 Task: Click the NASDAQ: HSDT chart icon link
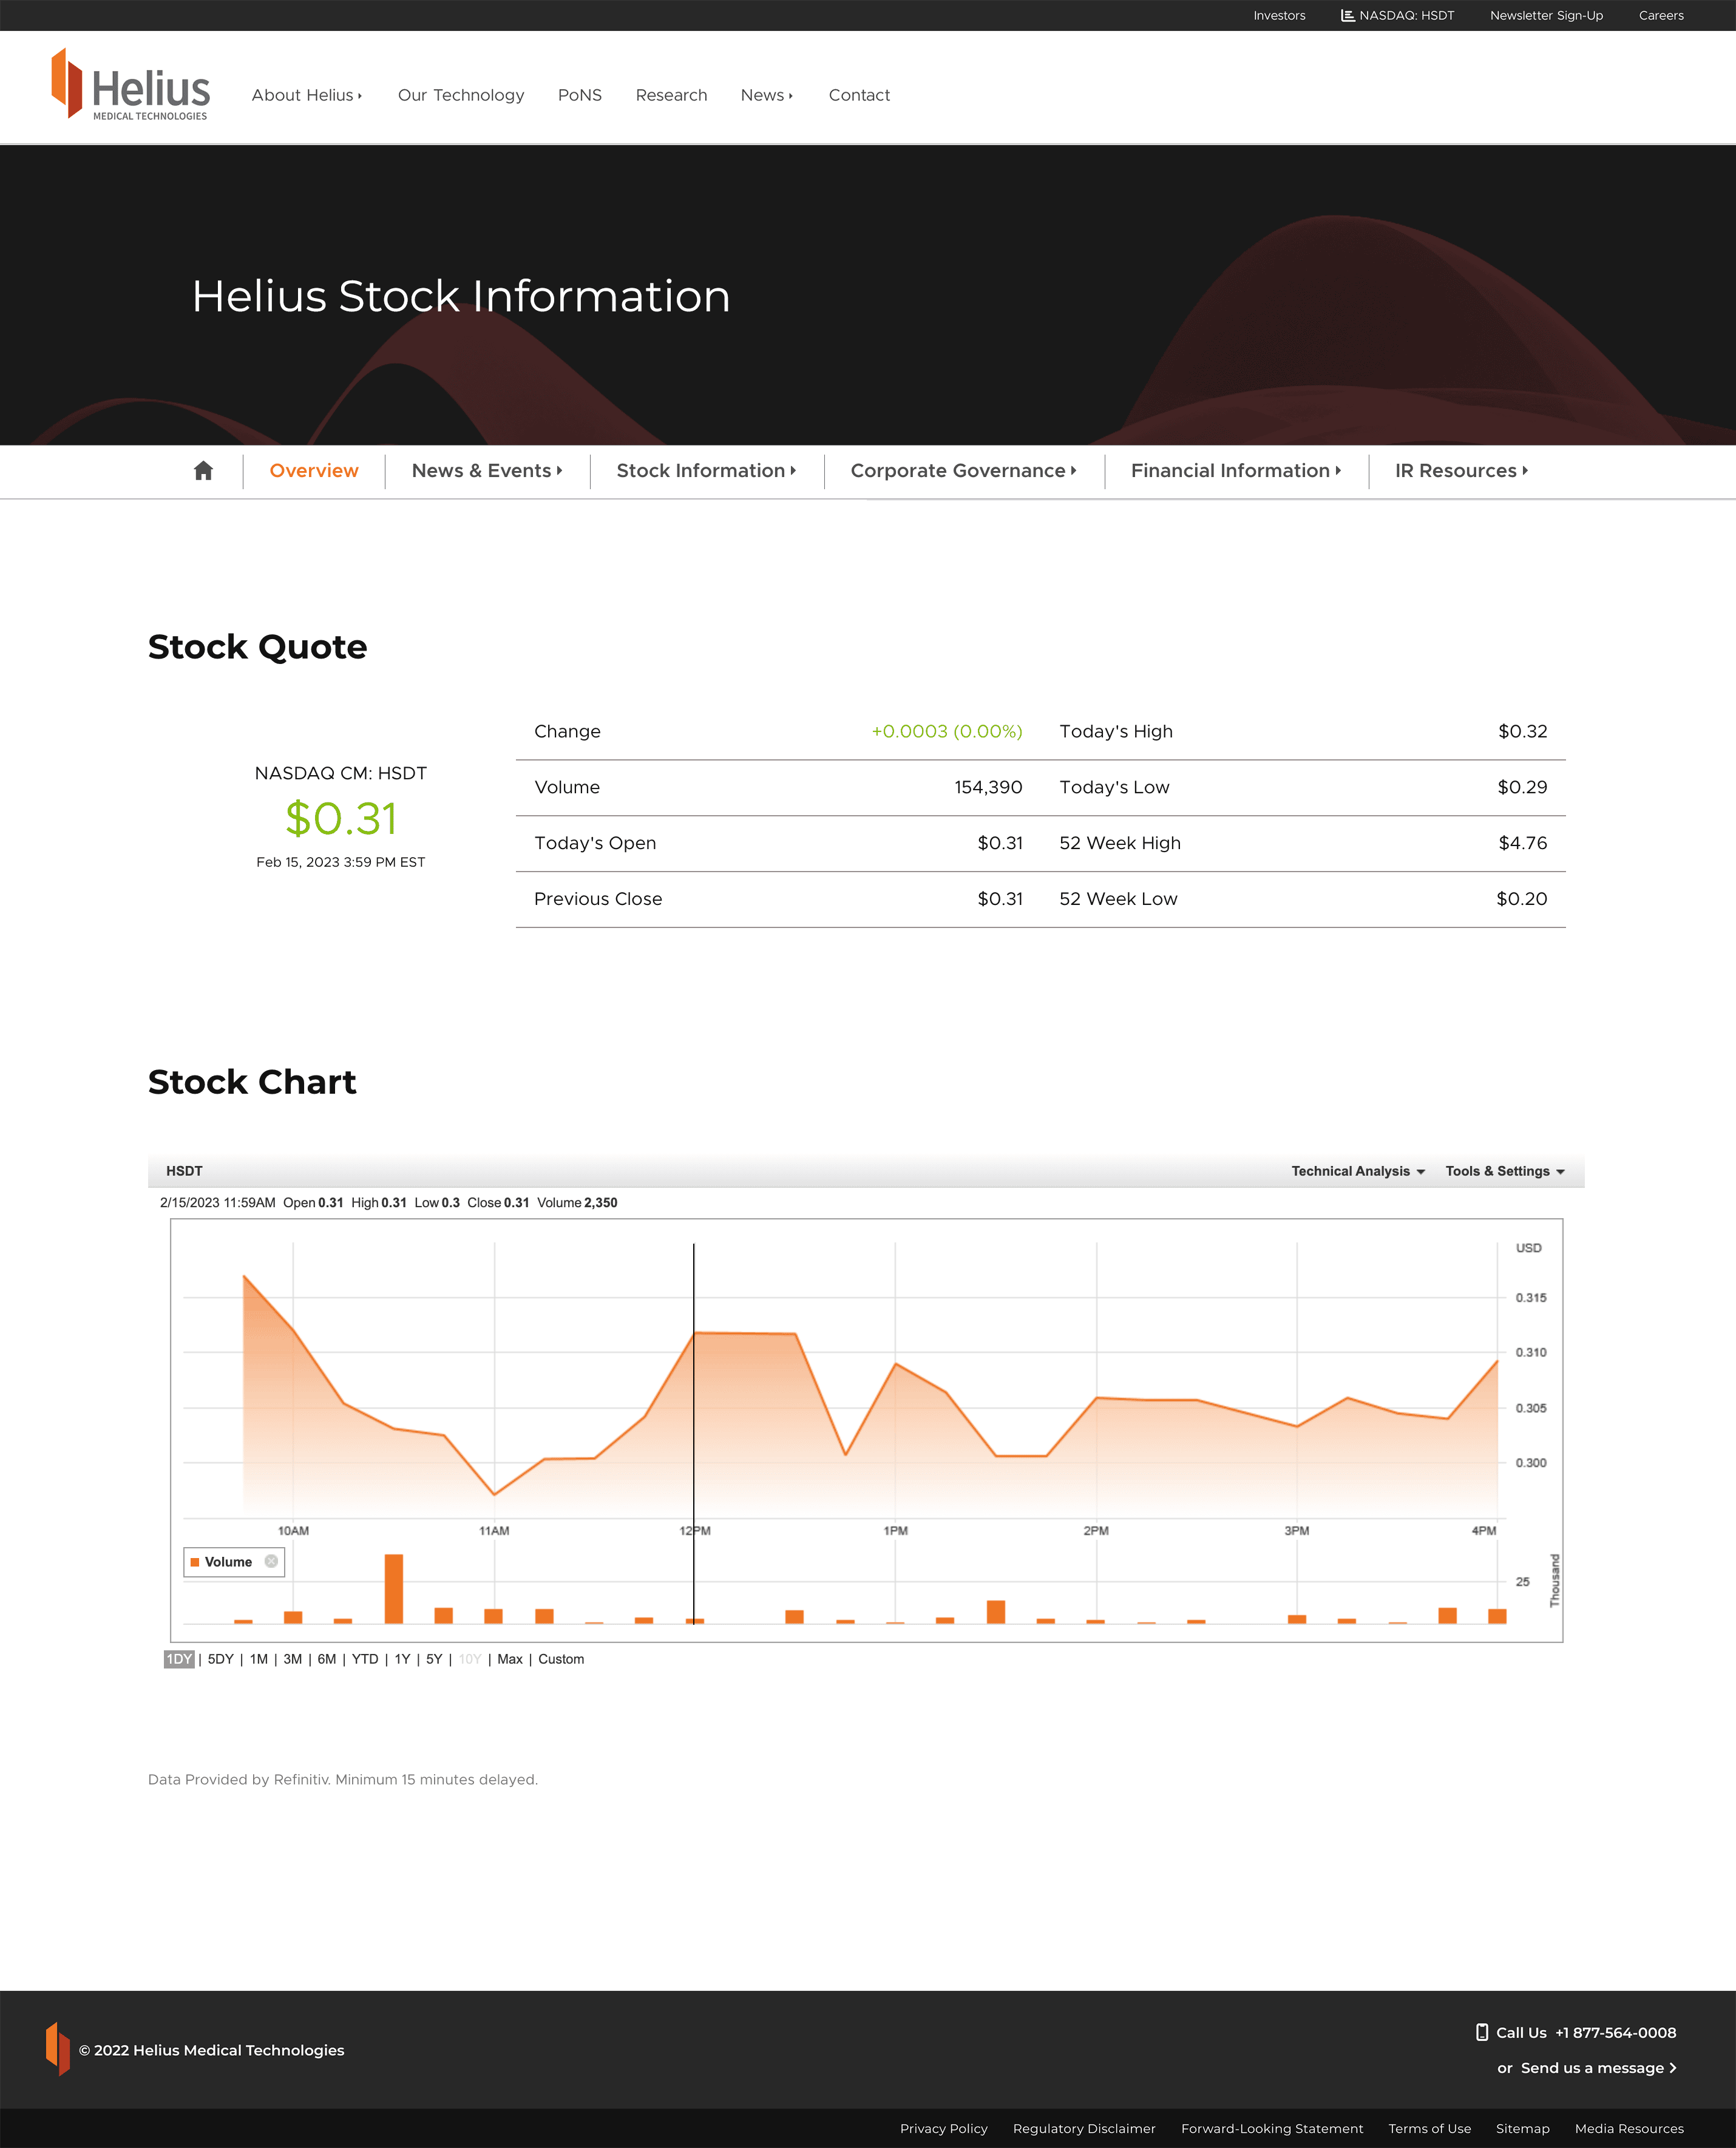[1347, 15]
